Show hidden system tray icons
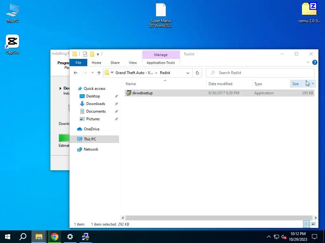The image size is (325, 243). coord(269,237)
